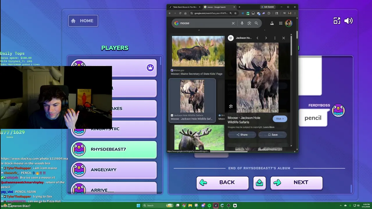Open the taskbar clock and date

coord(366,206)
